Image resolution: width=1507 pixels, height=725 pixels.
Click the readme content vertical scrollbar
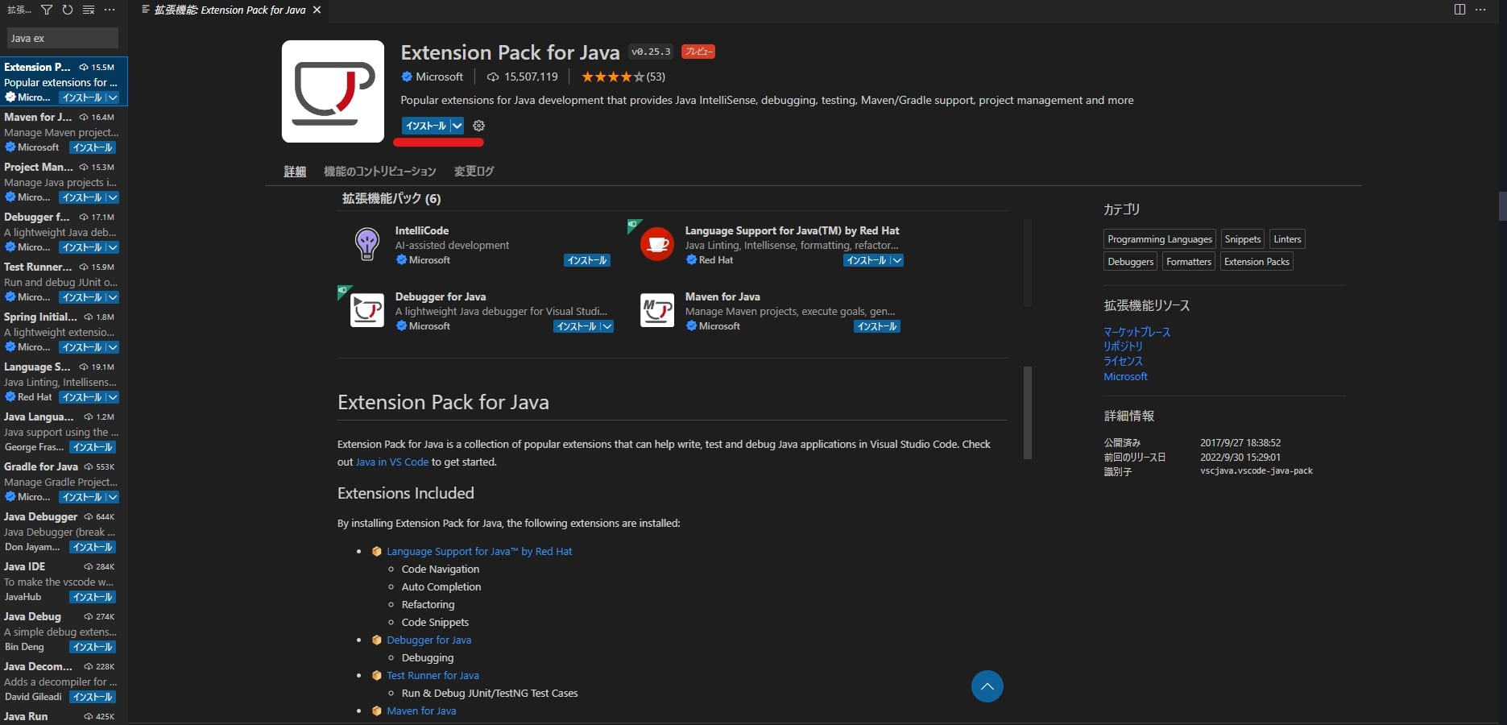pos(1027,412)
